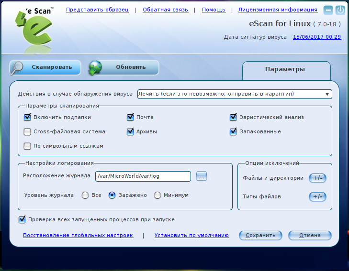Toggle Запакованные checkbox
349x271 pixels.
(x=233, y=131)
